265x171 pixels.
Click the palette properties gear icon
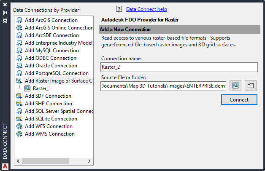pos(5,20)
